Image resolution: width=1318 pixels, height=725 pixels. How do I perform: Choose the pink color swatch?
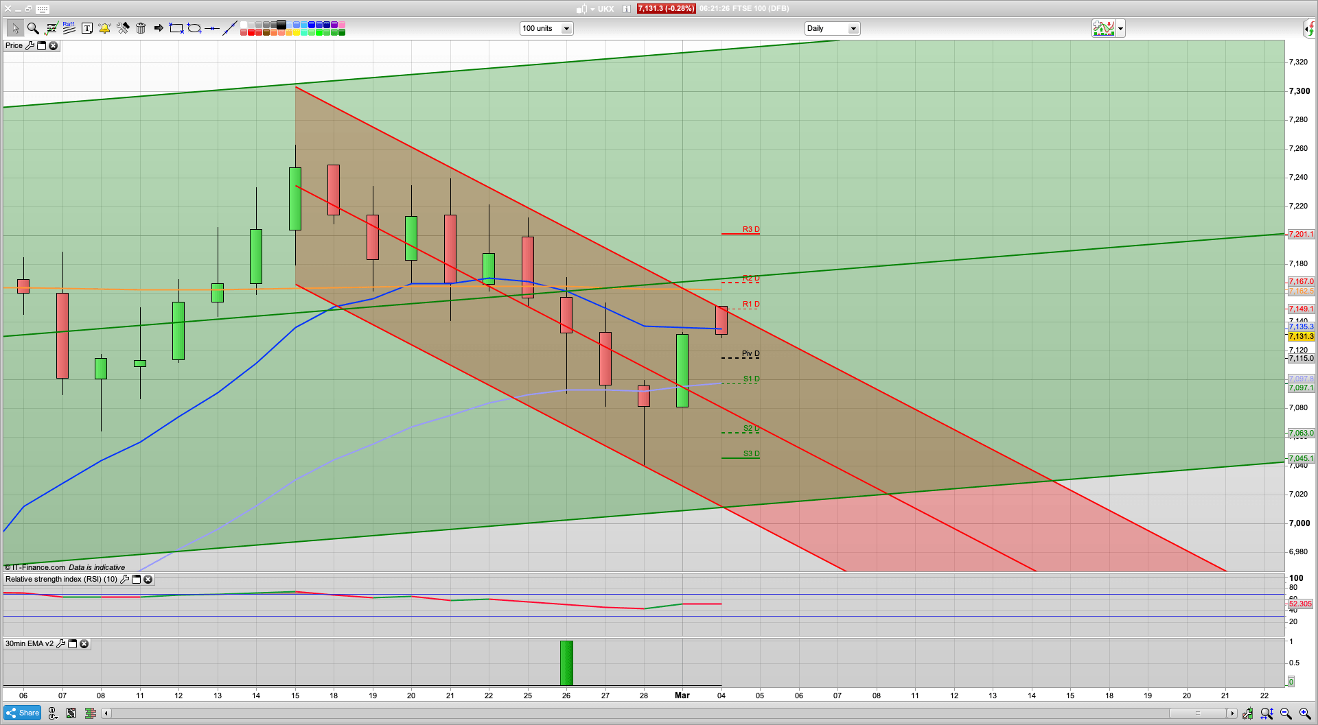[342, 25]
